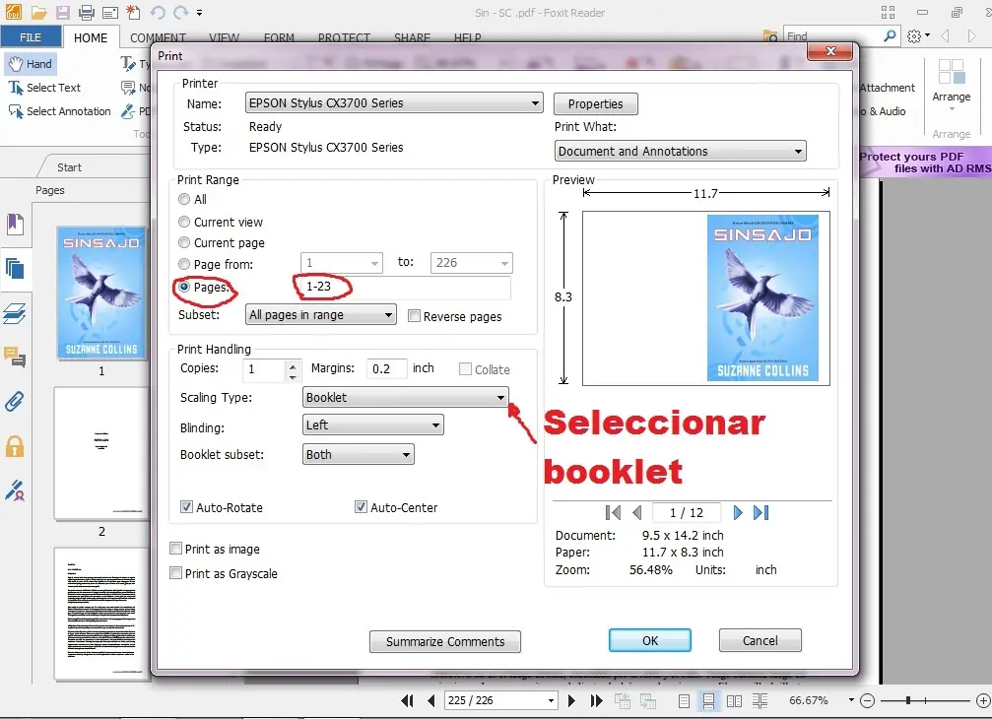
Task: Choose the Select Annotation tool
Action: pos(59,111)
